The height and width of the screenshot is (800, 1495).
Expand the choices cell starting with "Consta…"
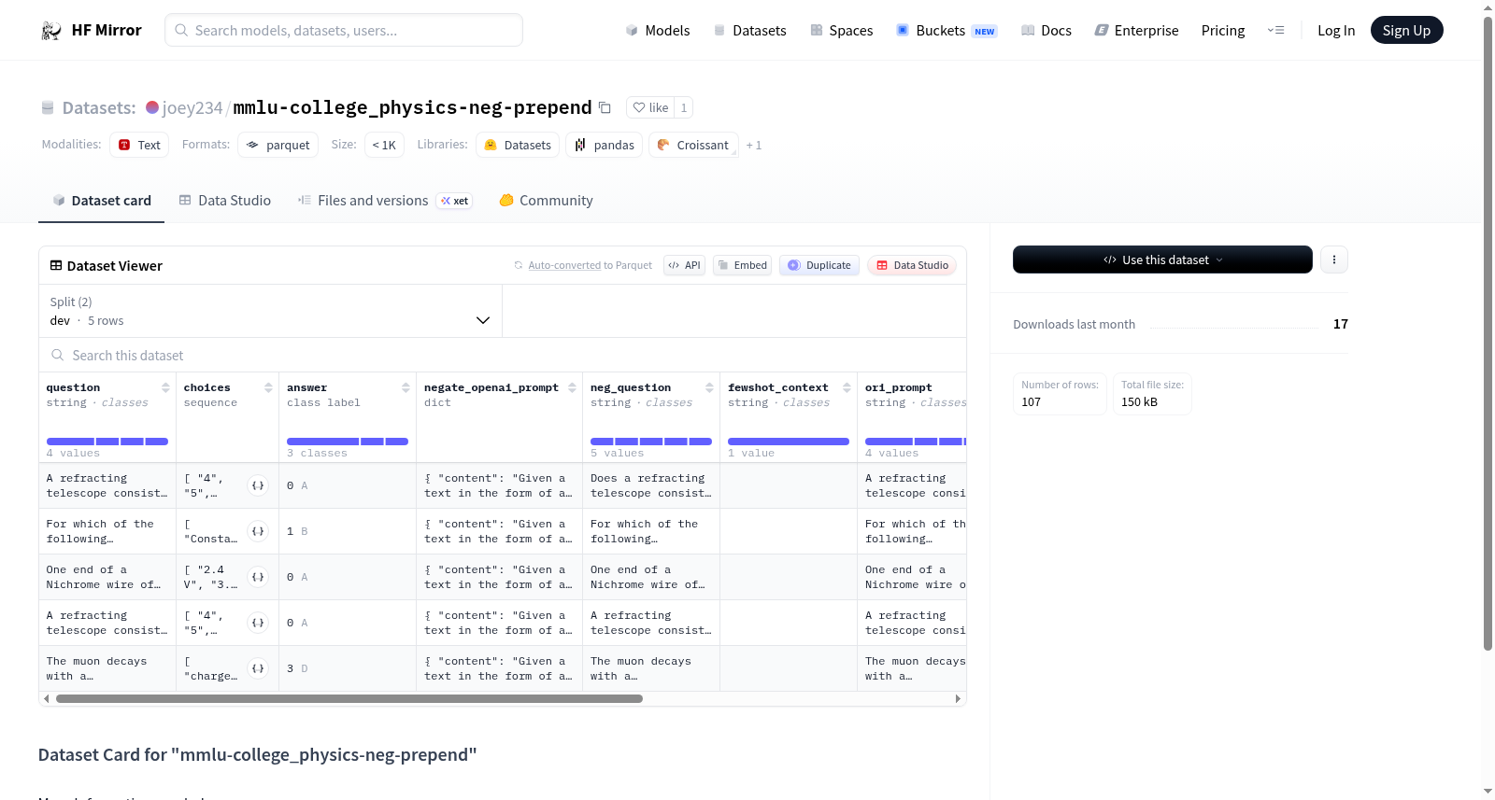pyautogui.click(x=258, y=531)
